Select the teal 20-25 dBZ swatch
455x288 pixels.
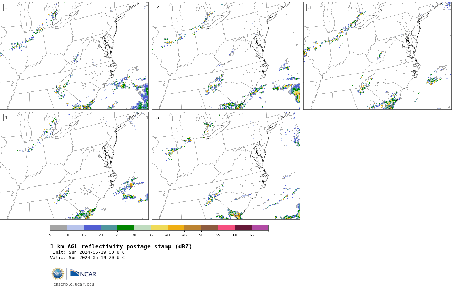[109, 228]
